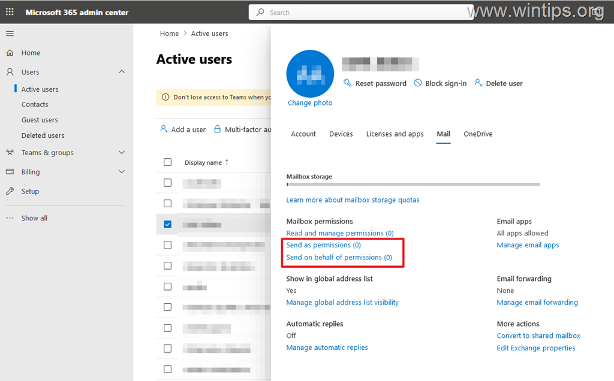Open Send on behalf of permissions link
Image resolution: width=614 pixels, height=381 pixels.
click(x=339, y=258)
